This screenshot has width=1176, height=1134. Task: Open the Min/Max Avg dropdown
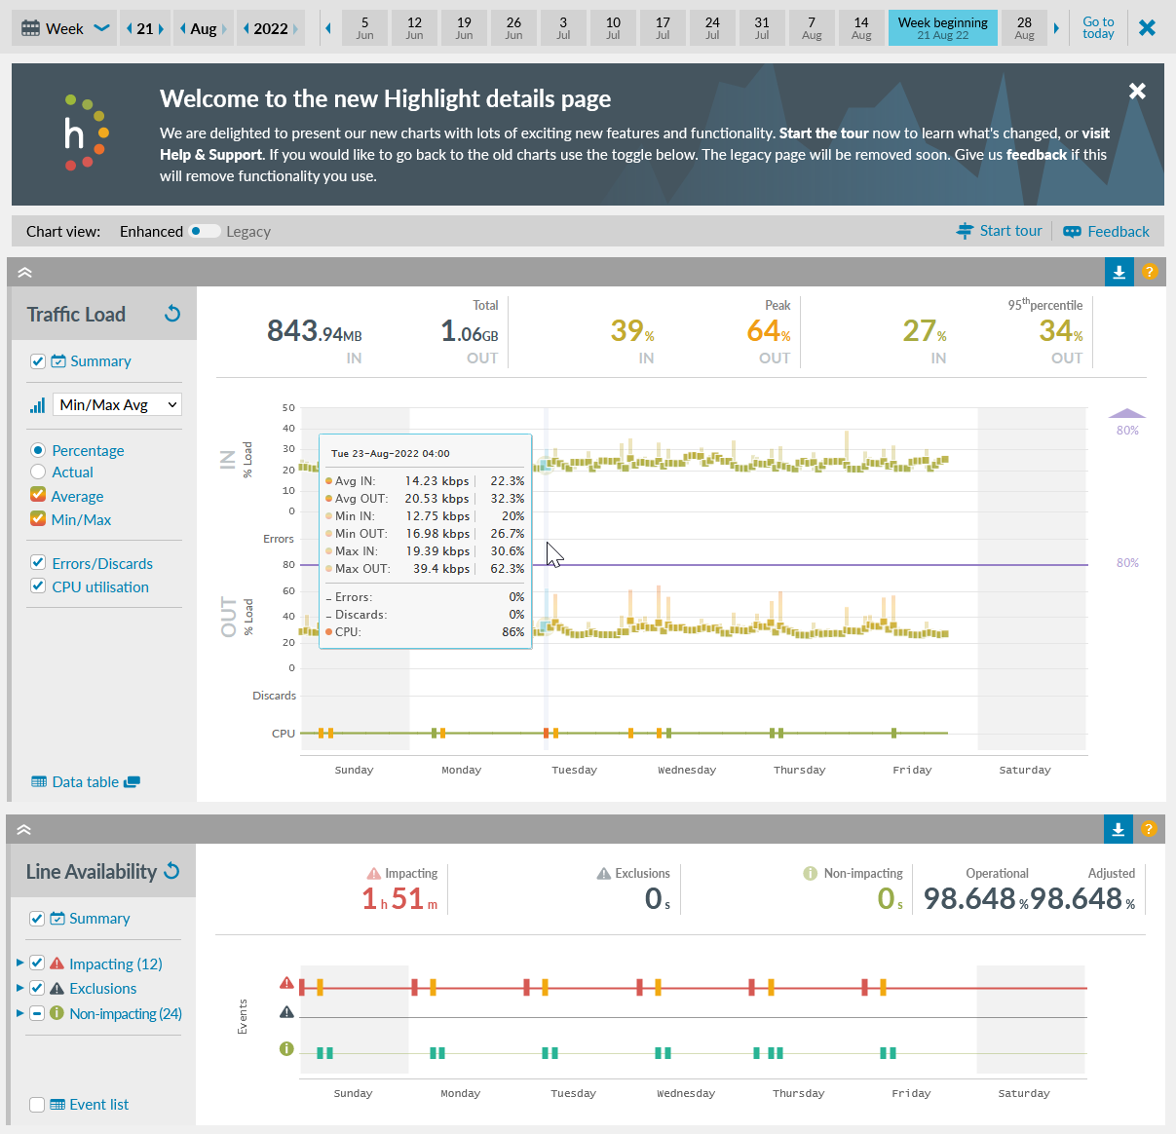pos(117,404)
